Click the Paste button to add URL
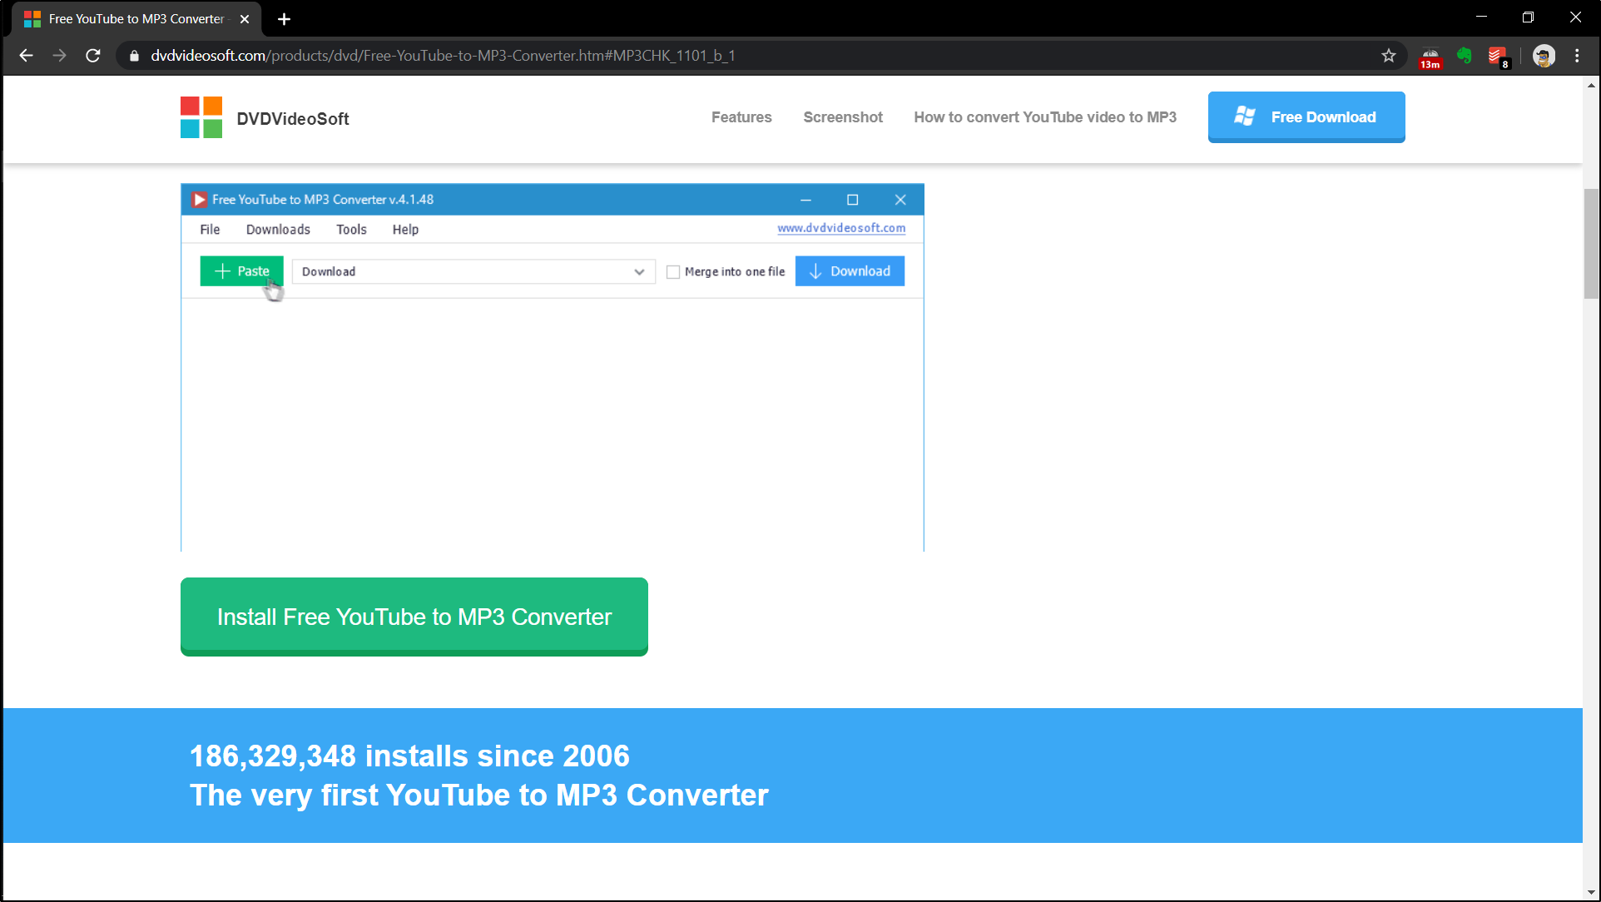This screenshot has width=1601, height=902. tap(240, 270)
